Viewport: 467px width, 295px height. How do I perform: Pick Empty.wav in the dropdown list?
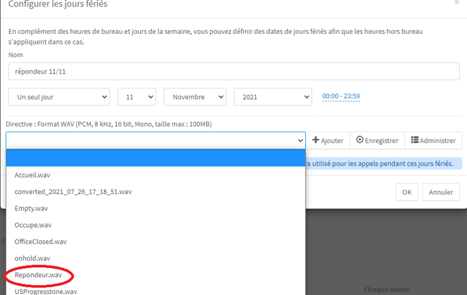[x=31, y=208]
